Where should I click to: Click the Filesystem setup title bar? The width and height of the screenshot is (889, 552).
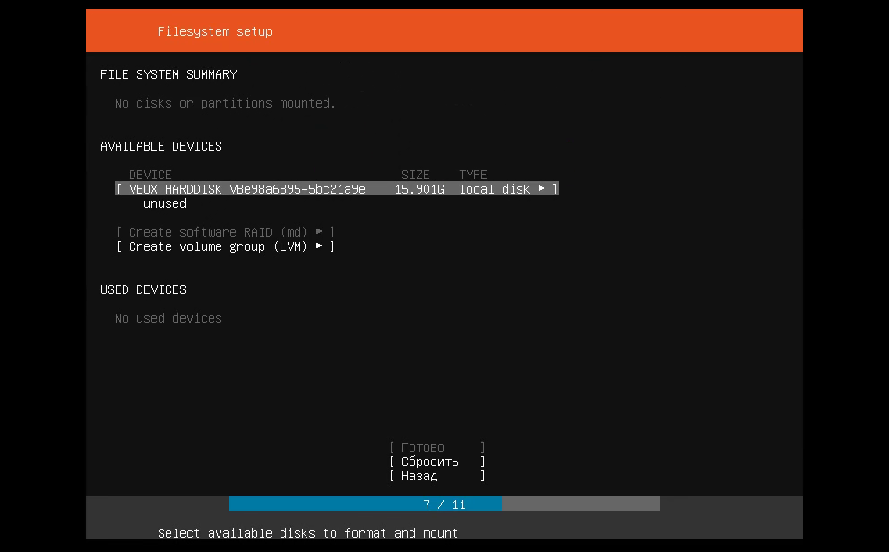pos(444,31)
